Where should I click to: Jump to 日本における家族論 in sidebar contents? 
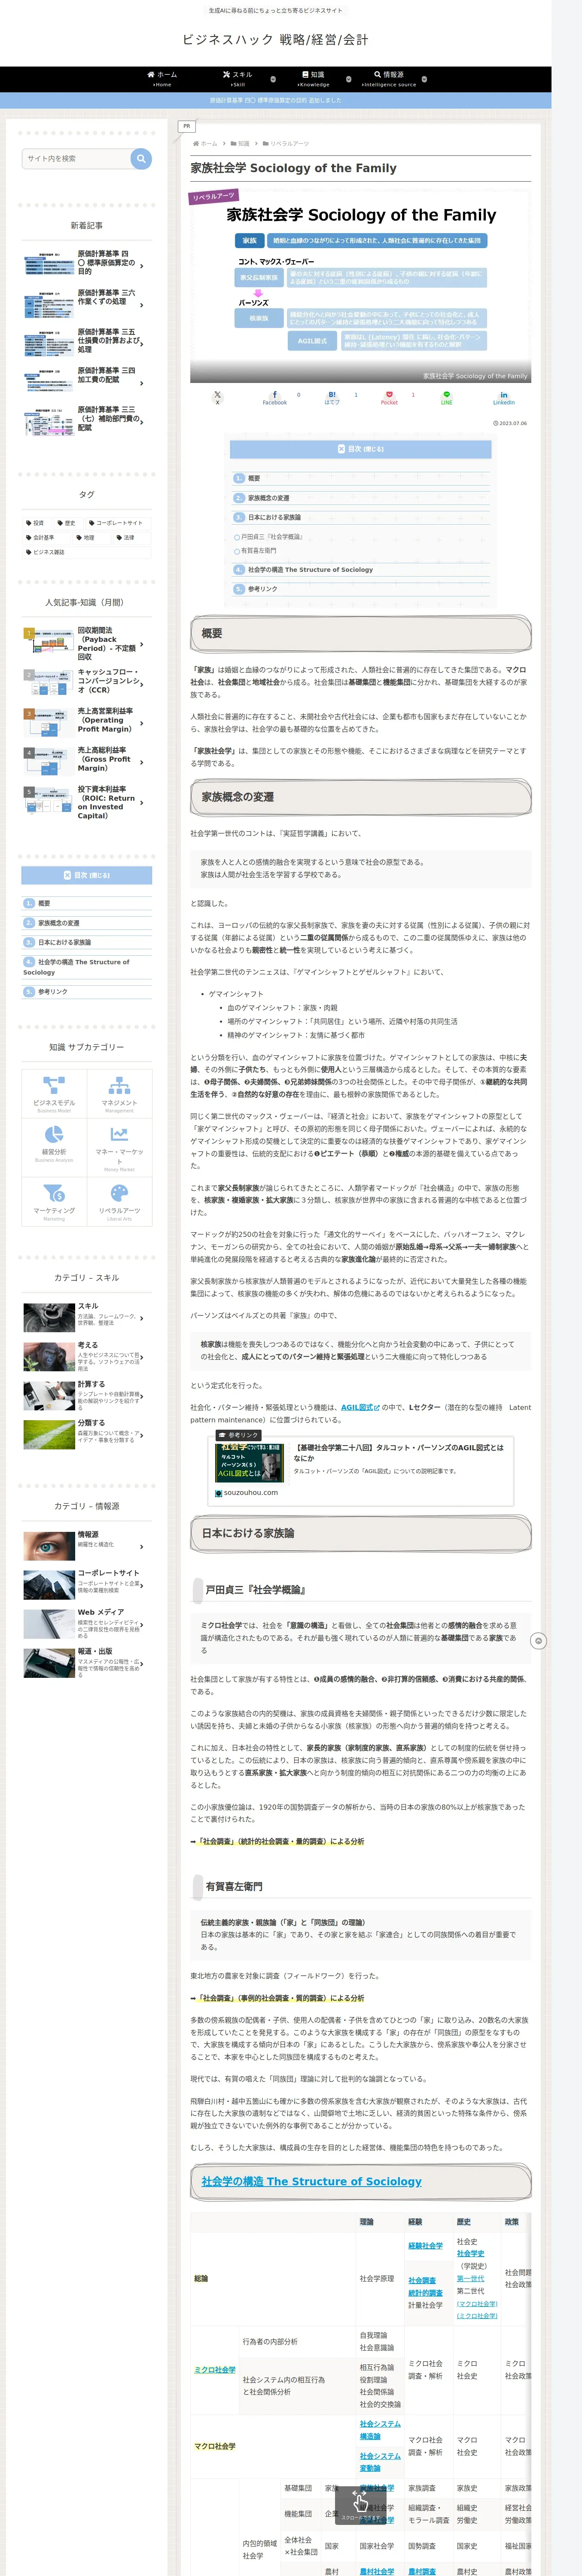coord(64,942)
